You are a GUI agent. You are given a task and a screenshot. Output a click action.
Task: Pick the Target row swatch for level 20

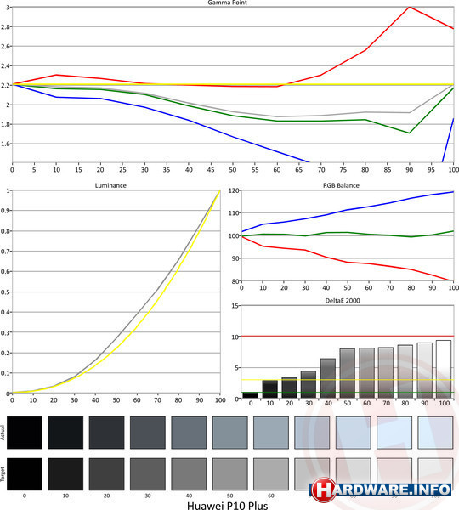click(107, 474)
